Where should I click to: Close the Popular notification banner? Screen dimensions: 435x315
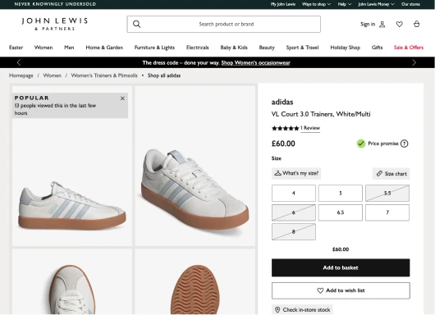point(122,98)
